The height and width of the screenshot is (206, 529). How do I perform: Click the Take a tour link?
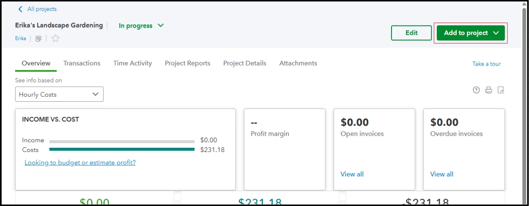(487, 64)
